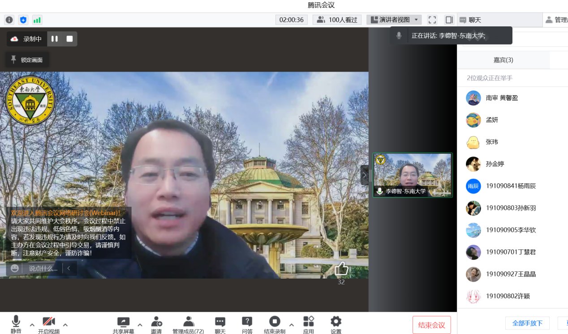The height and width of the screenshot is (334, 568).
Task: Expand share screen options arrow
Action: point(140,325)
